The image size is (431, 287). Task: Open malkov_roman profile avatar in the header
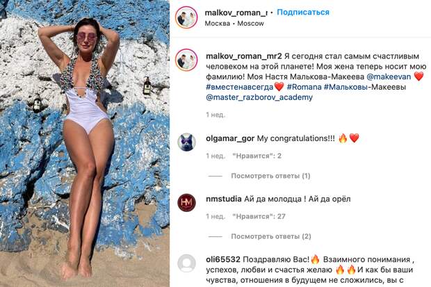(186, 17)
